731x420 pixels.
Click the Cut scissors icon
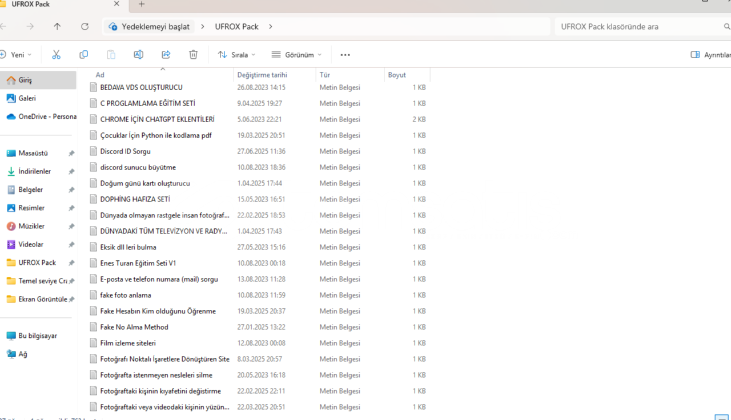click(56, 55)
